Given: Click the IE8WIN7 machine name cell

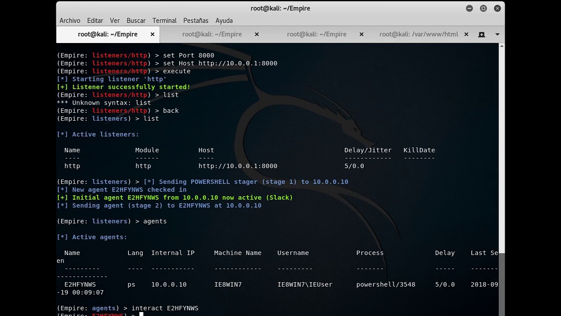Looking at the screenshot, I should pyautogui.click(x=228, y=284).
